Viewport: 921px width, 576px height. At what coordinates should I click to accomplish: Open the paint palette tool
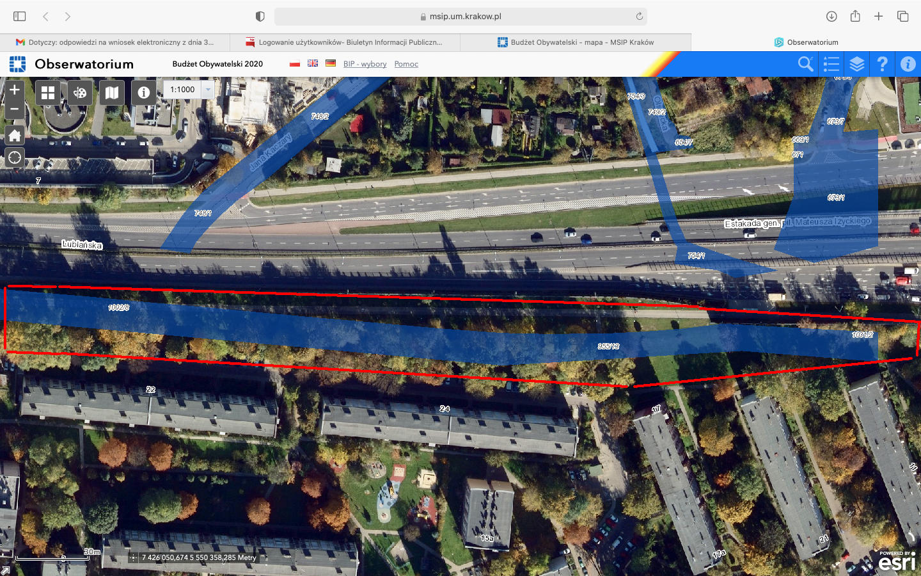tap(80, 93)
